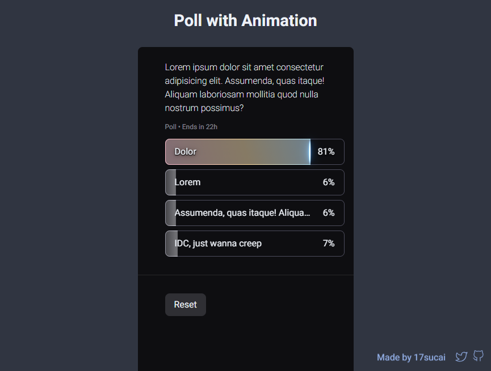The image size is (491, 371).
Task: Click the grey fill of IDC bar
Action: pyautogui.click(x=171, y=244)
